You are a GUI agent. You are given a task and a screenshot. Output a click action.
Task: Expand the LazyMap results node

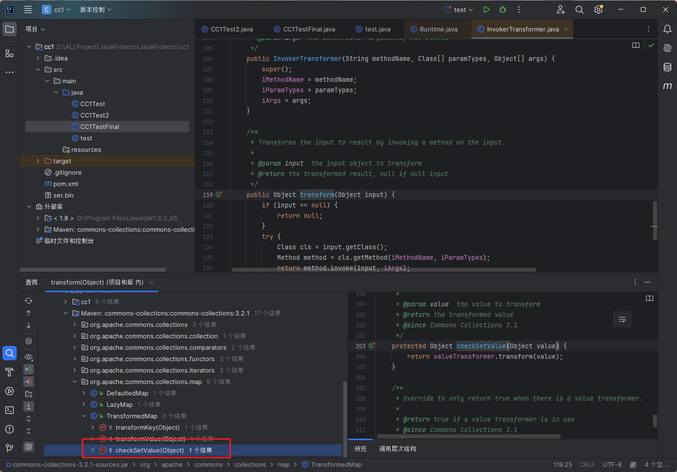(84, 404)
